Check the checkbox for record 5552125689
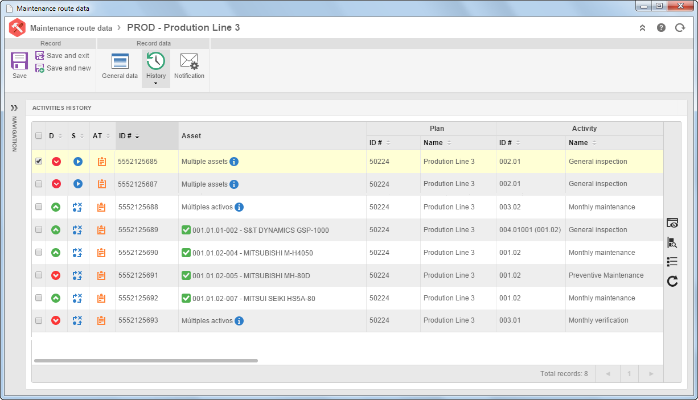 [x=39, y=229]
